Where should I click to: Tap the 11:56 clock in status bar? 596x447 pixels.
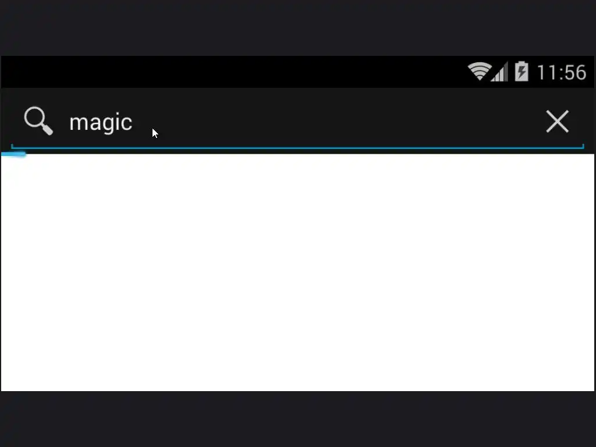click(562, 72)
